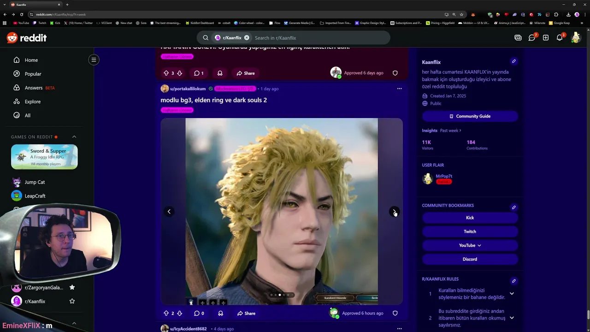590x332 pixels.
Task: Expand rule 2 in Kaanflix rules
Action: click(512, 318)
